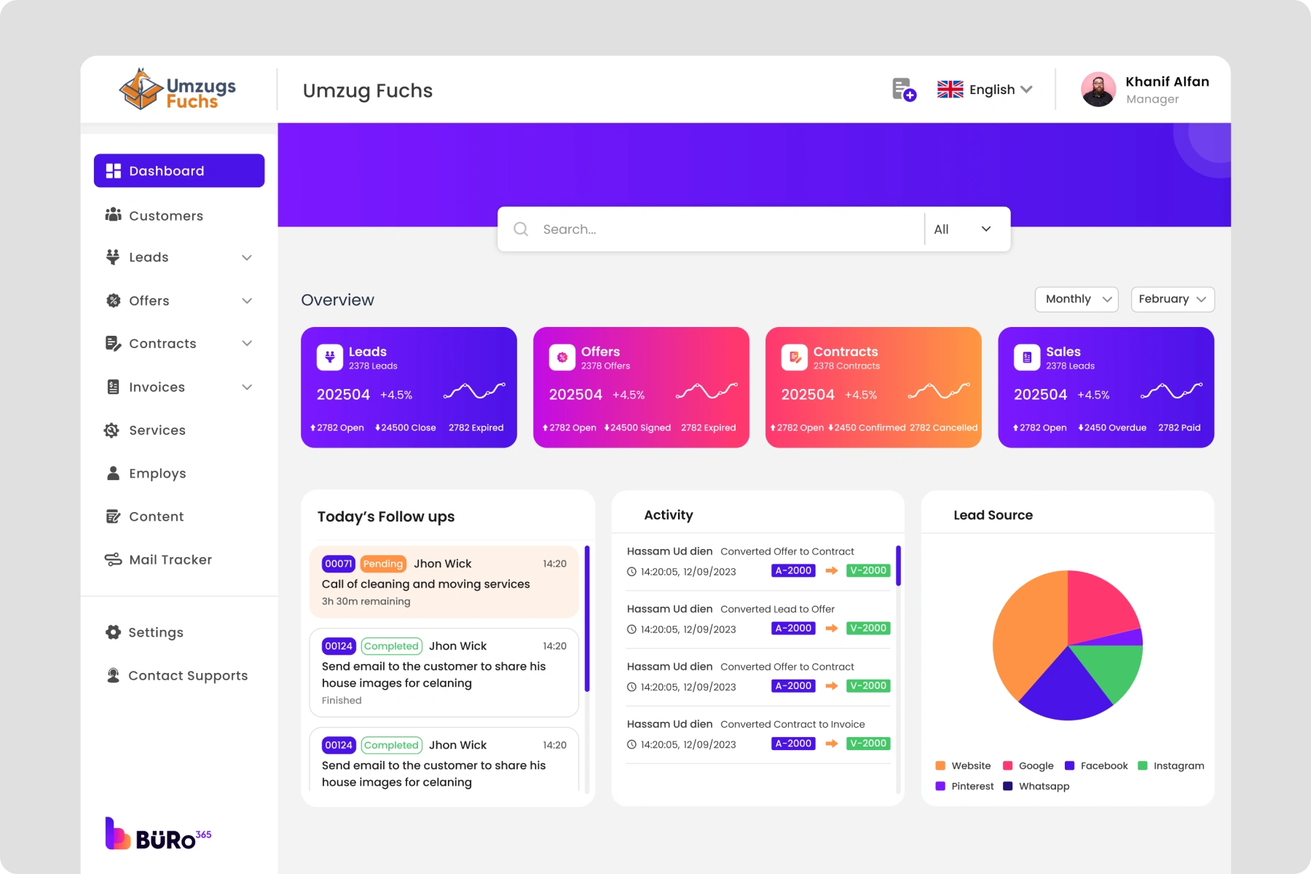Expand the Leads sidebar submenu chevron
This screenshot has width=1311, height=874.
click(247, 258)
